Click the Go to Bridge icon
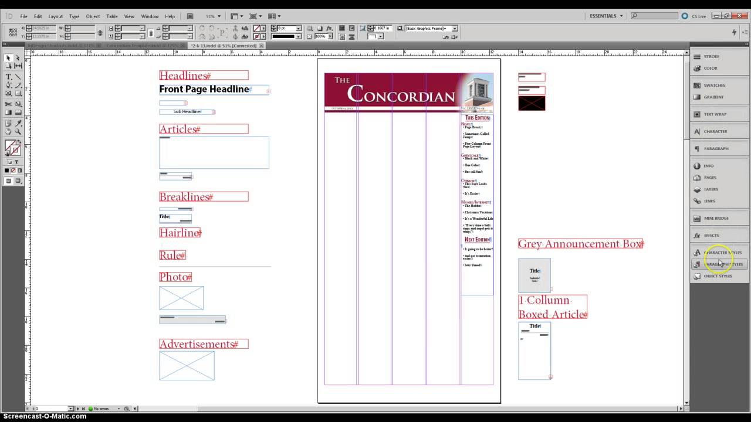The image size is (751, 422). click(x=190, y=16)
